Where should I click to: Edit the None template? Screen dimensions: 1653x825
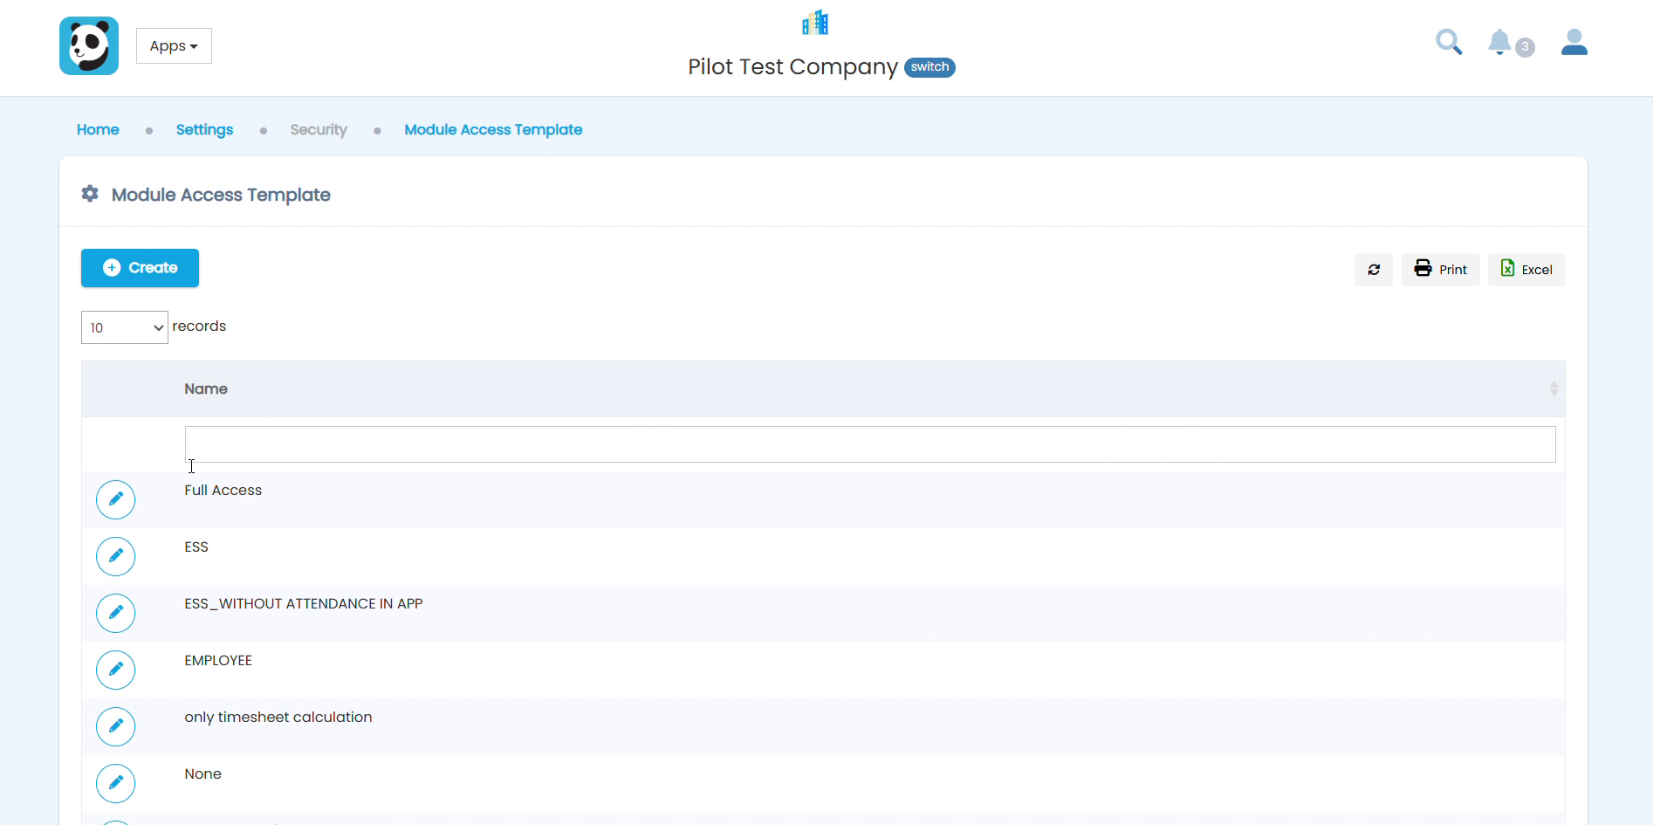[115, 783]
